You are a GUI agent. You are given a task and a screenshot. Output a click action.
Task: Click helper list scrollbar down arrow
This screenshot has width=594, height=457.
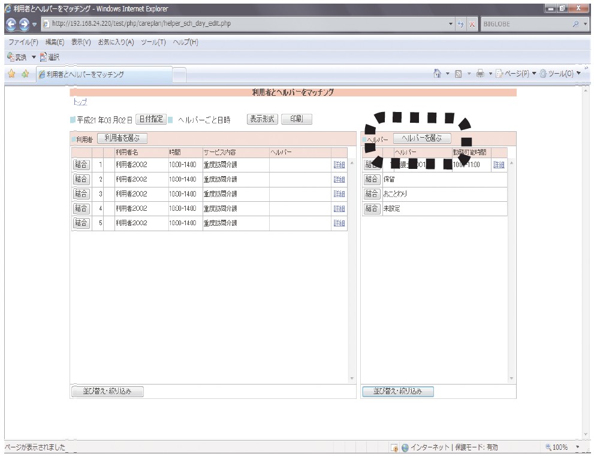[511, 379]
